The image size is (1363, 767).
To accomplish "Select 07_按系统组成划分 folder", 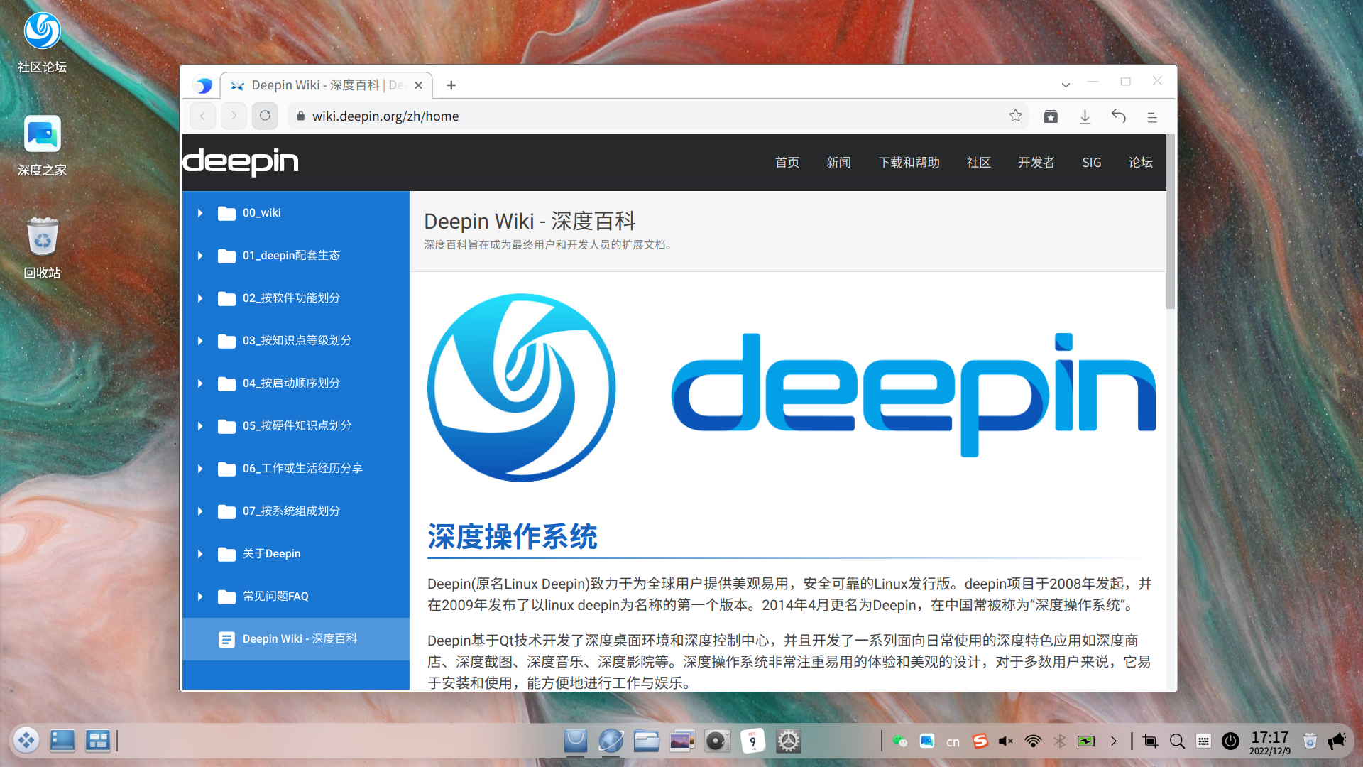I will [x=296, y=511].
